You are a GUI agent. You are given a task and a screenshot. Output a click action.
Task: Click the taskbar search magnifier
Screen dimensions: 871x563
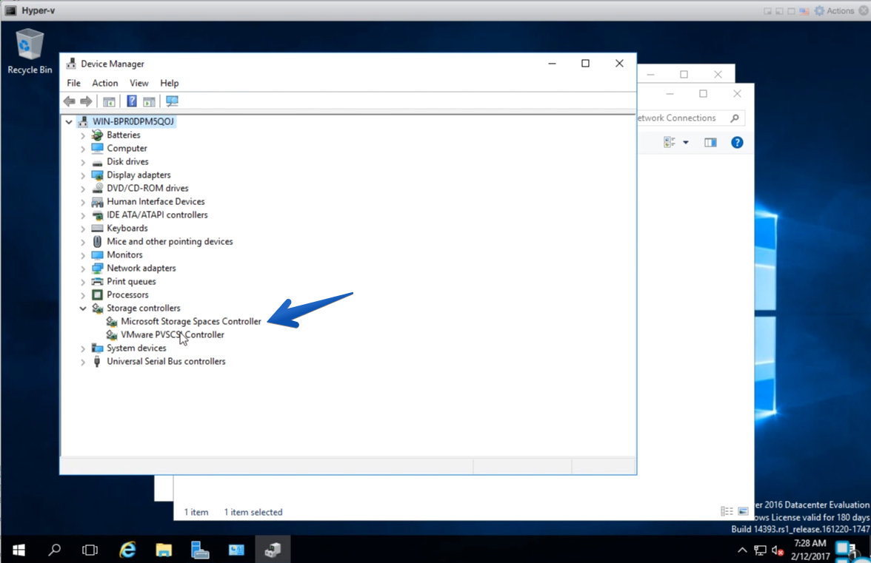[x=55, y=550]
